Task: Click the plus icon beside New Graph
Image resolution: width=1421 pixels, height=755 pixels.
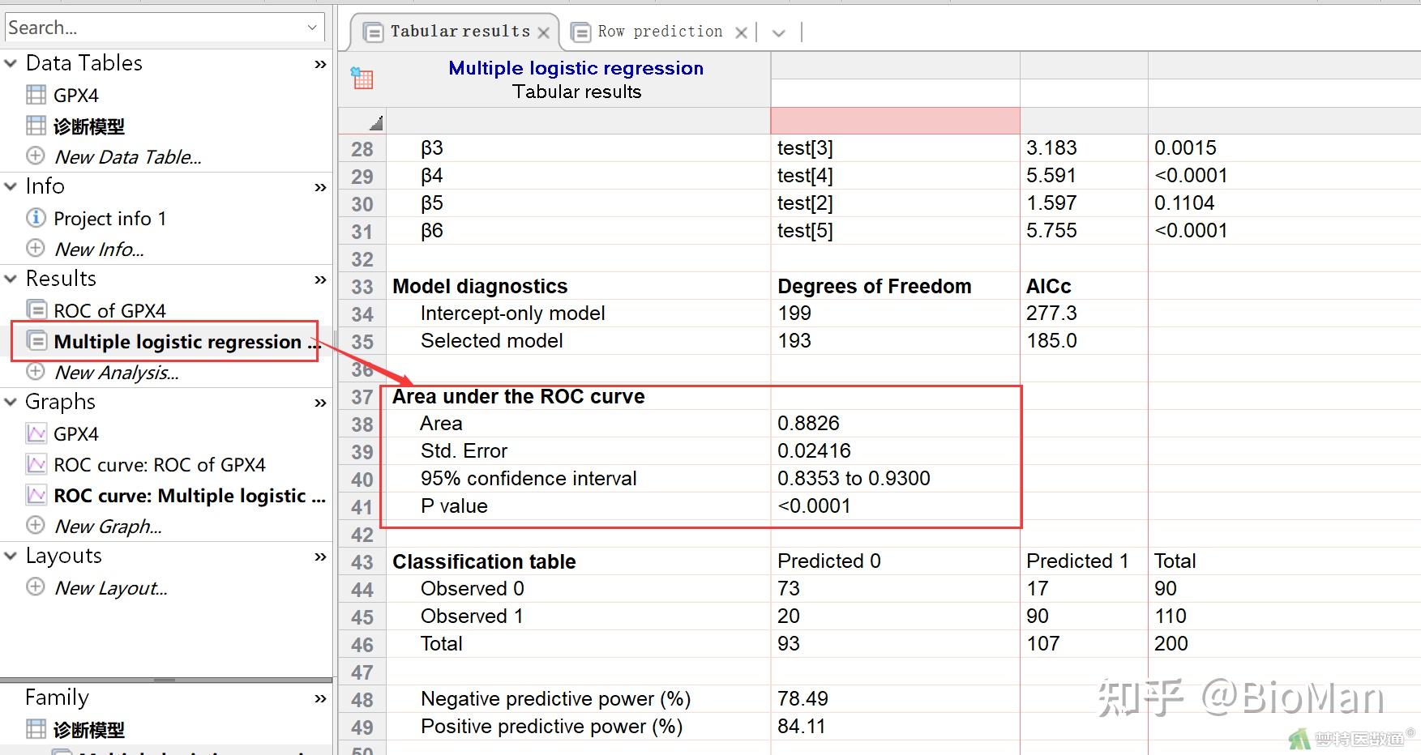Action: (x=36, y=525)
